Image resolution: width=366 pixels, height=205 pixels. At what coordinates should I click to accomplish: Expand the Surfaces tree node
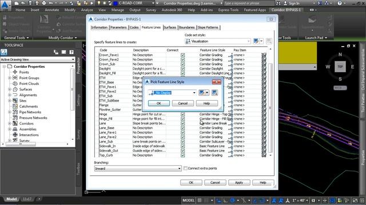click(10, 89)
